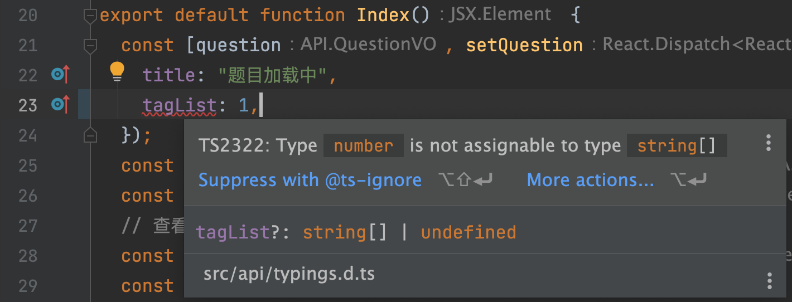Screen dimensions: 792x302
Task: Click the Index function name
Action: (383, 15)
